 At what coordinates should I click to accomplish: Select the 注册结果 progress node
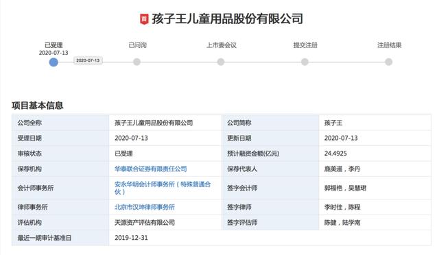coord(389,62)
